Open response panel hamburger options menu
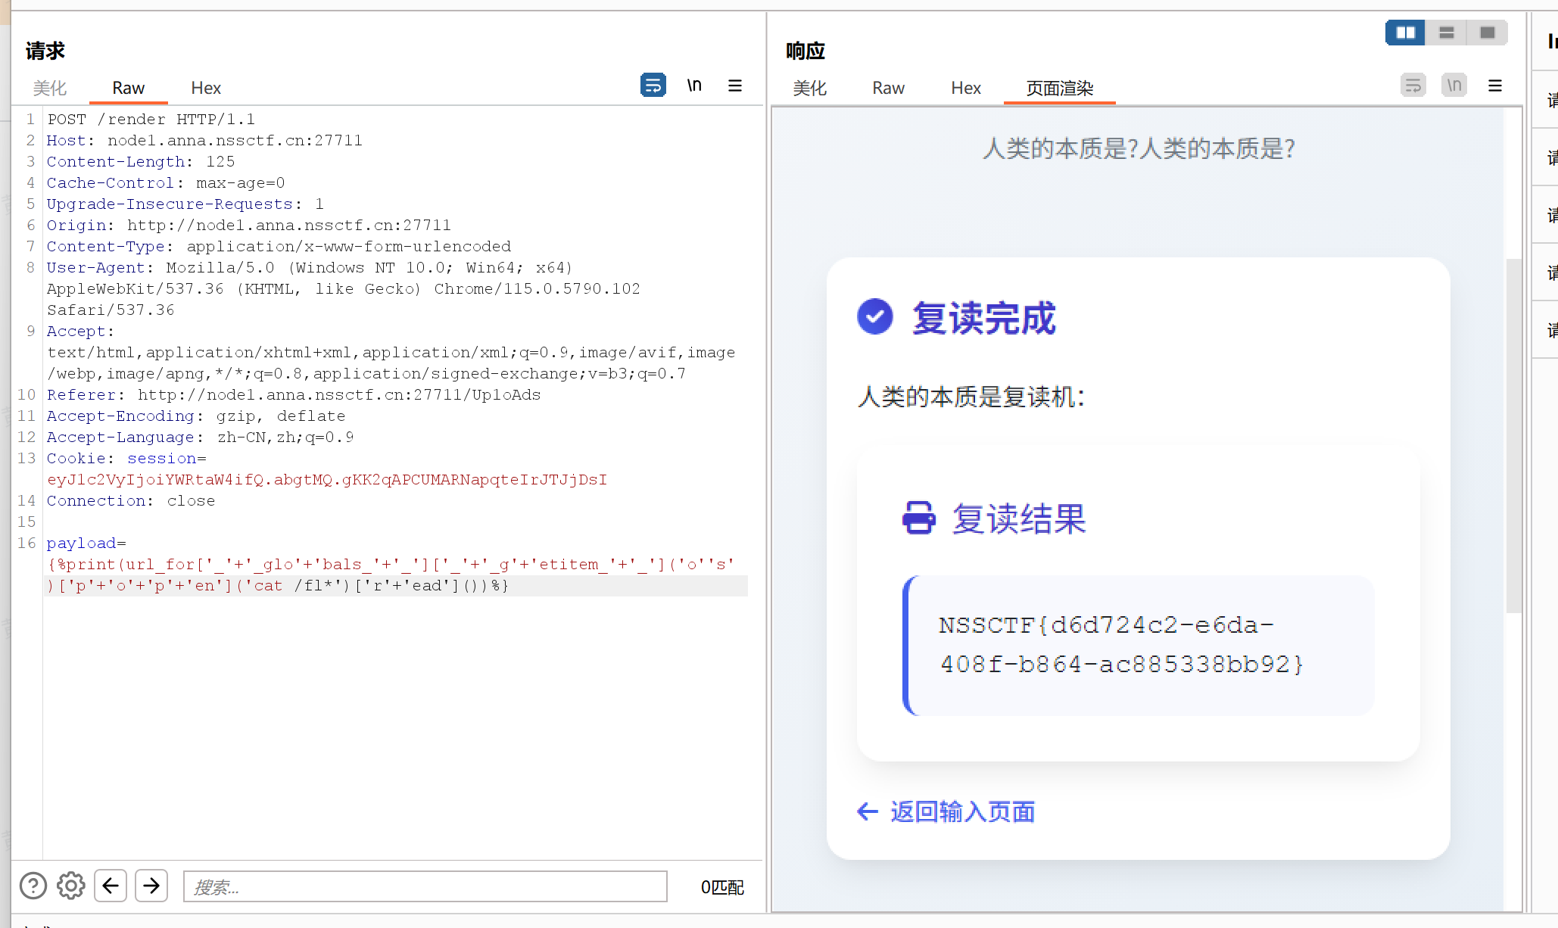1558x928 pixels. (x=1494, y=86)
